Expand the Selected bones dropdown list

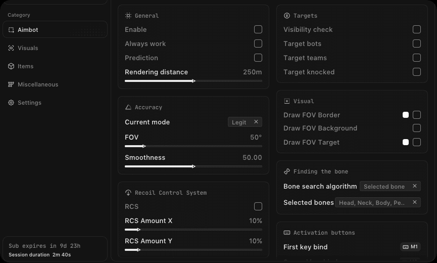377,202
